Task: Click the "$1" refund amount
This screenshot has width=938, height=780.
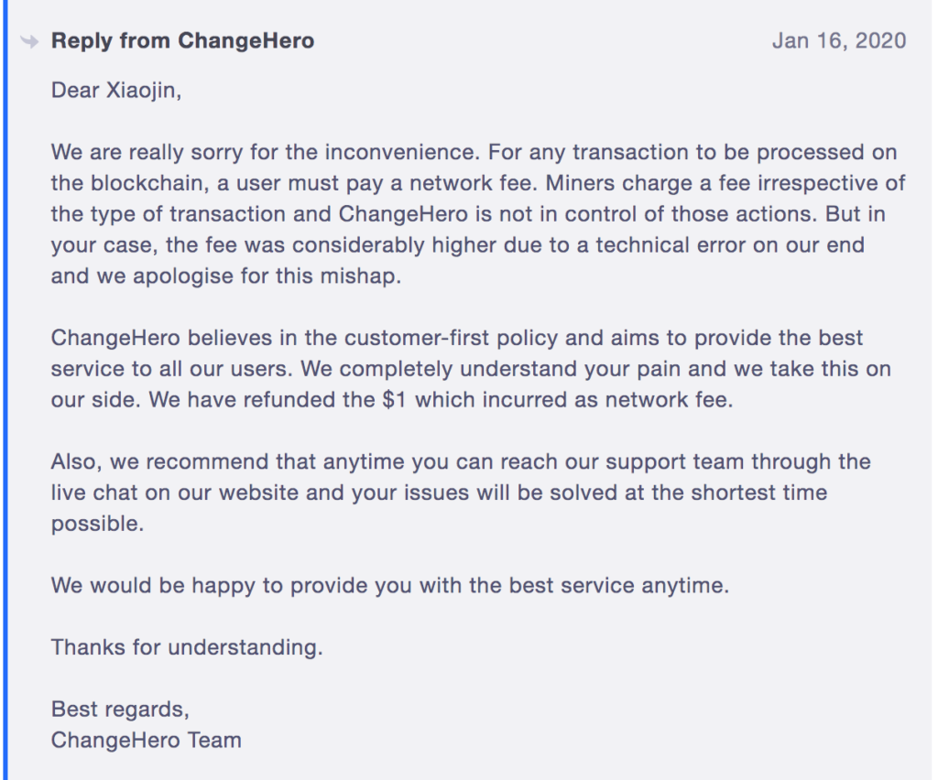Action: 395,399
